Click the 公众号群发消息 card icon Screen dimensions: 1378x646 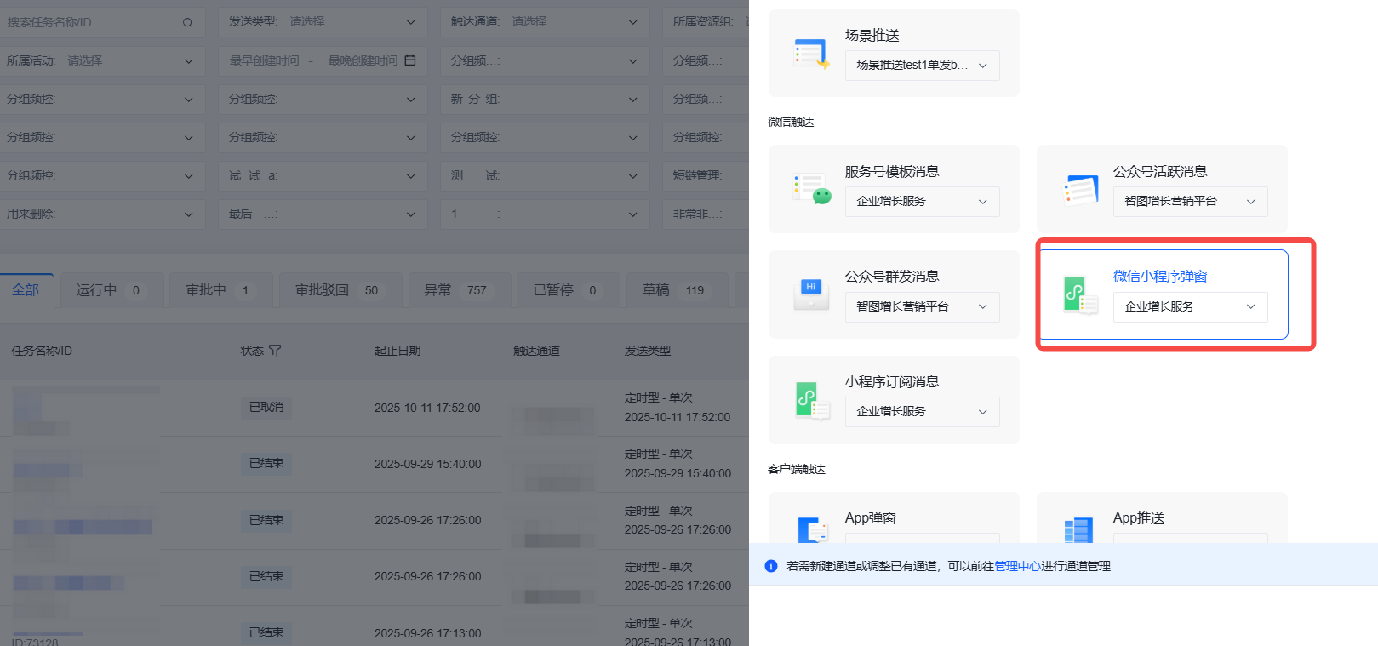tap(811, 294)
